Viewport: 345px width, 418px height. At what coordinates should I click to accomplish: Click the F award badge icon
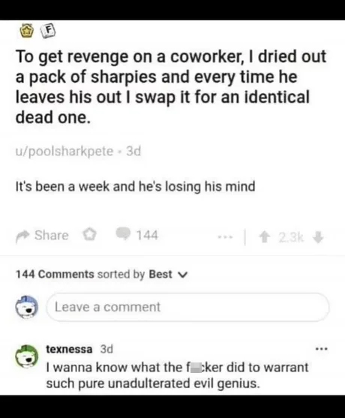click(48, 32)
